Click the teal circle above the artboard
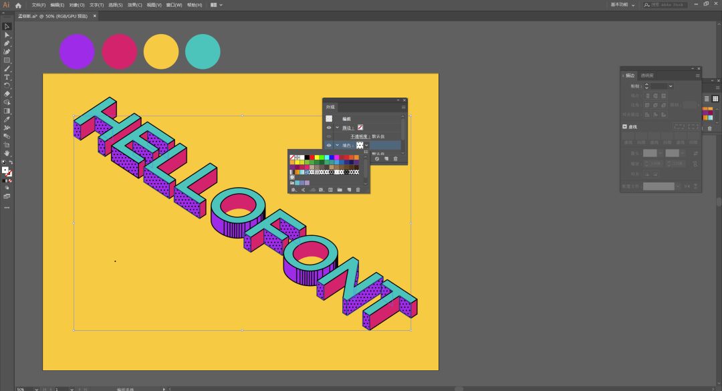Image resolution: width=722 pixels, height=391 pixels. [x=203, y=51]
